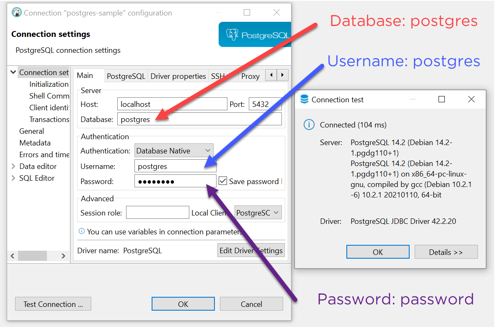Open the Local Client dropdown
The width and height of the screenshot is (498, 327).
[x=258, y=213]
